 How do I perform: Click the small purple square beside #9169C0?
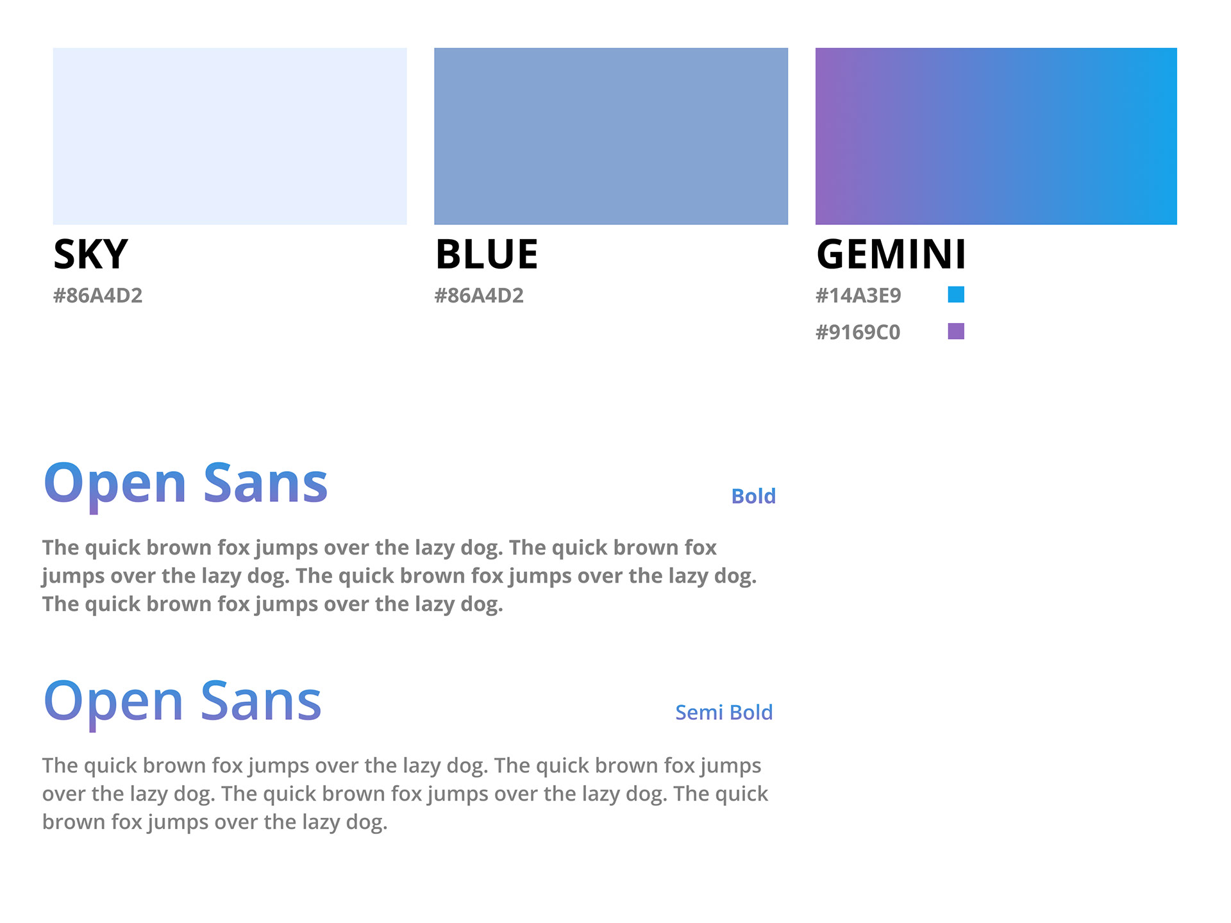tap(955, 331)
